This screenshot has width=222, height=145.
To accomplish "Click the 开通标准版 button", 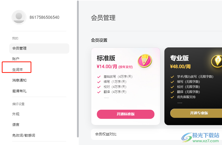I will 126,114.
